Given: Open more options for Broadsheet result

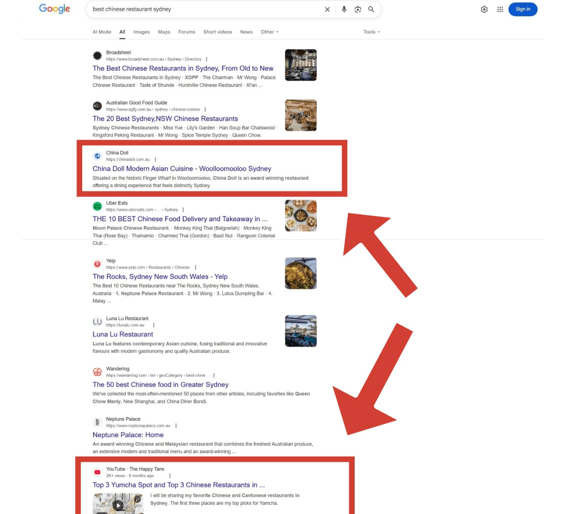Looking at the screenshot, I should click(x=206, y=59).
